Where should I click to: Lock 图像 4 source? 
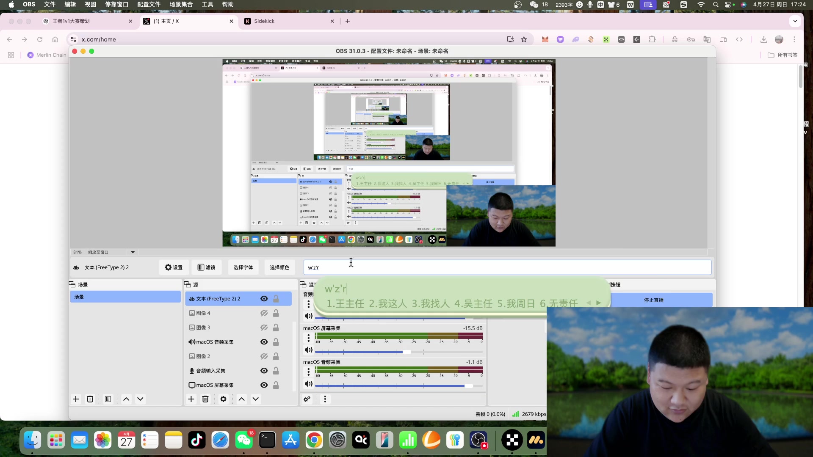tap(276, 313)
